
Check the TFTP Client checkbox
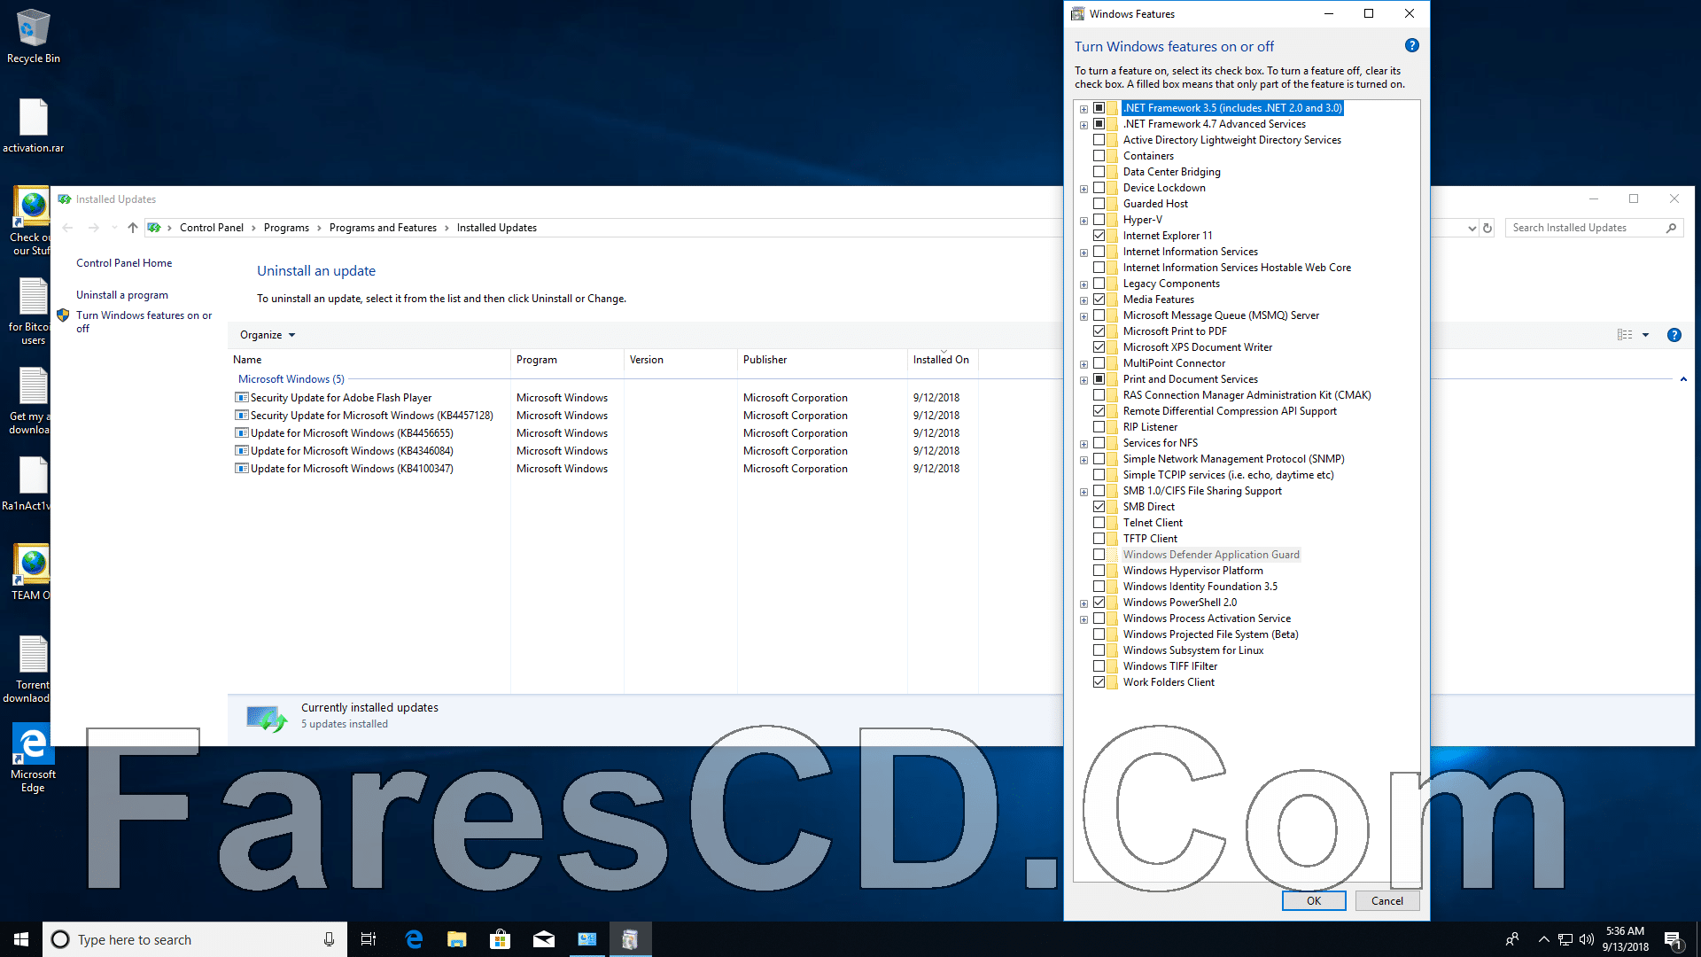coord(1099,539)
